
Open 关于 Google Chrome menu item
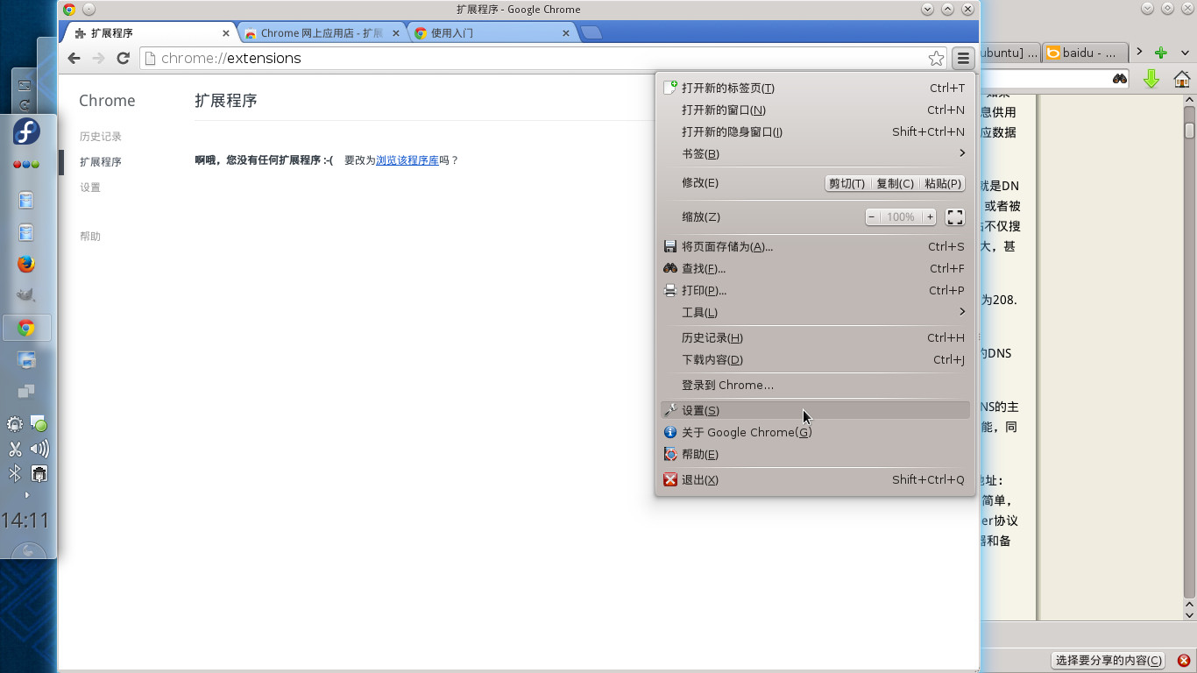(x=815, y=432)
